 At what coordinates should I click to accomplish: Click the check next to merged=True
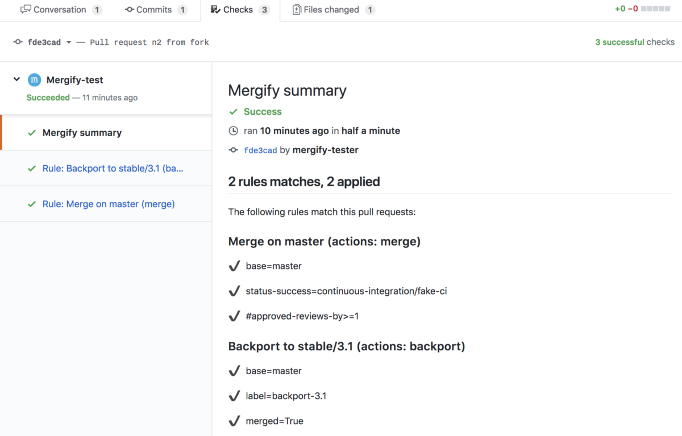point(234,421)
